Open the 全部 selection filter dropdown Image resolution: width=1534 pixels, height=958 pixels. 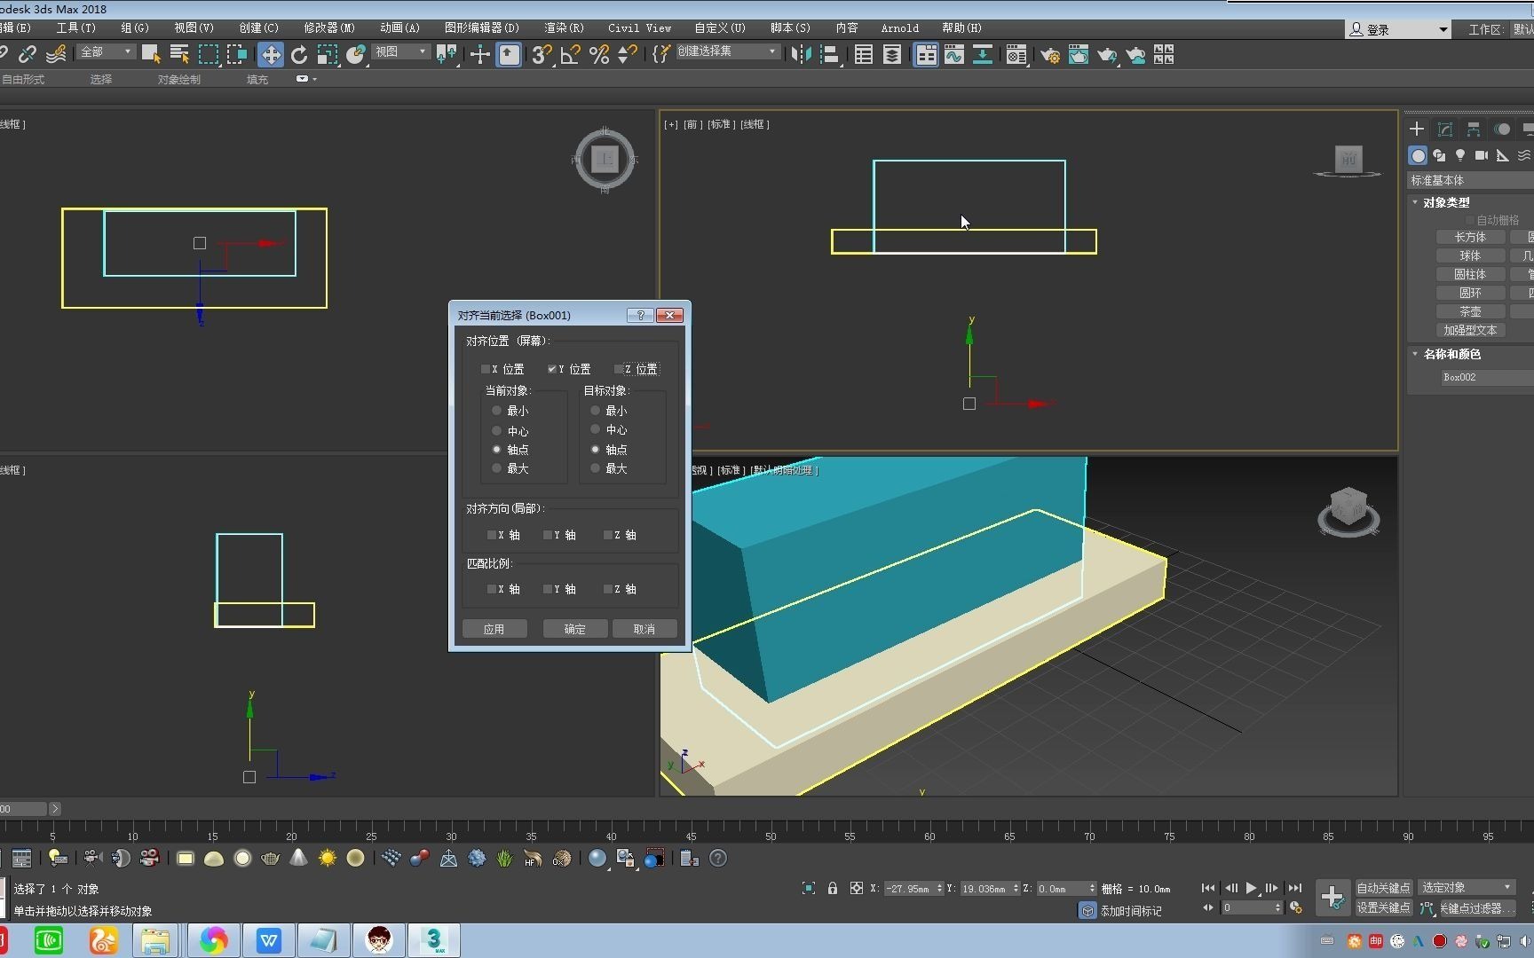tap(106, 52)
